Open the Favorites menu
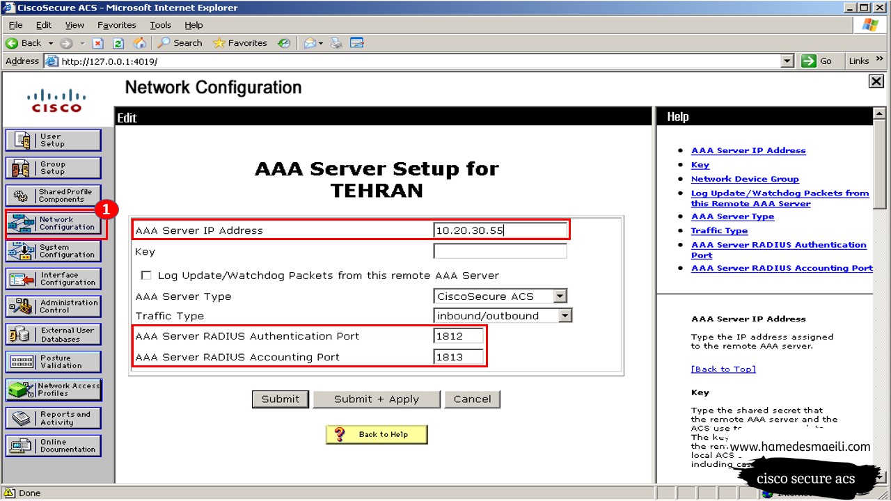The height and width of the screenshot is (501, 891). (x=117, y=25)
